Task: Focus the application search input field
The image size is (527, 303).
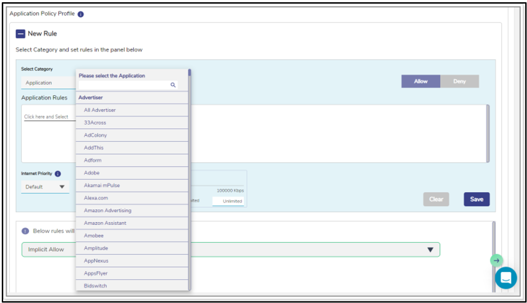Action: (x=124, y=85)
